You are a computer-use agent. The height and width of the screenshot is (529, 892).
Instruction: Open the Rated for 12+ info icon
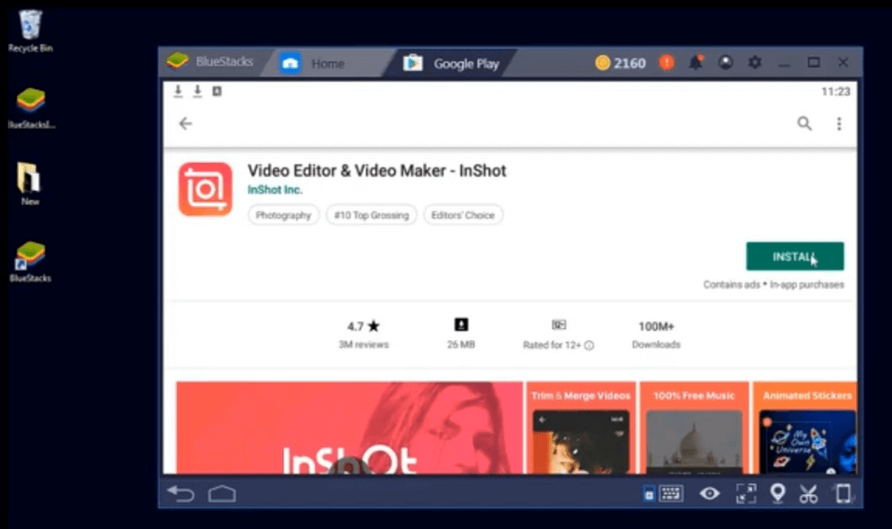click(x=590, y=345)
